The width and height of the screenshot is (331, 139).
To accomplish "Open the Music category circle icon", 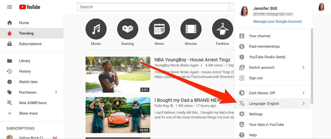I will pos(96,29).
